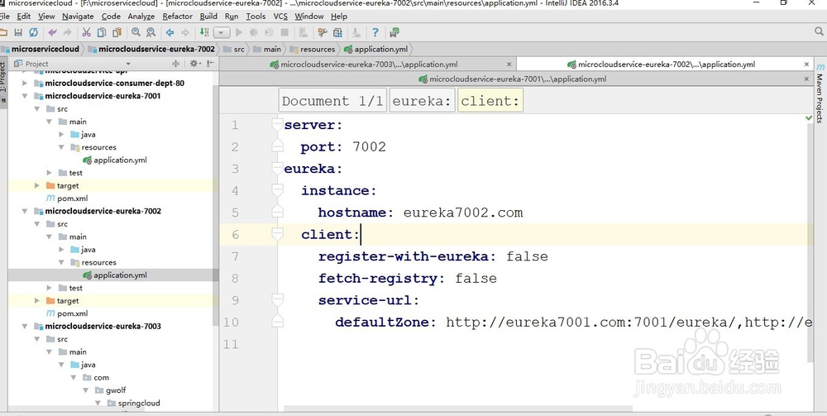827x416 pixels.
Task: Expand the microcloudservice-consumer-dept-80 module
Action: [x=24, y=84]
